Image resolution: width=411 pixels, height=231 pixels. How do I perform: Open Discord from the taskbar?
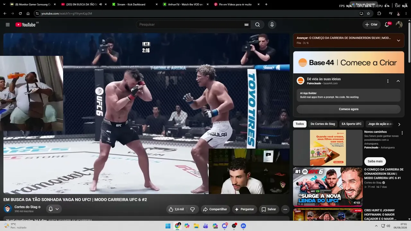tap(224, 226)
